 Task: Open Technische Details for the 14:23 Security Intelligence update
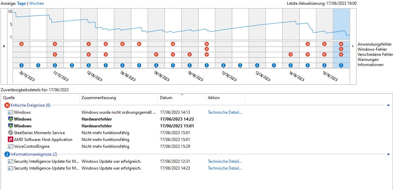click(x=225, y=168)
